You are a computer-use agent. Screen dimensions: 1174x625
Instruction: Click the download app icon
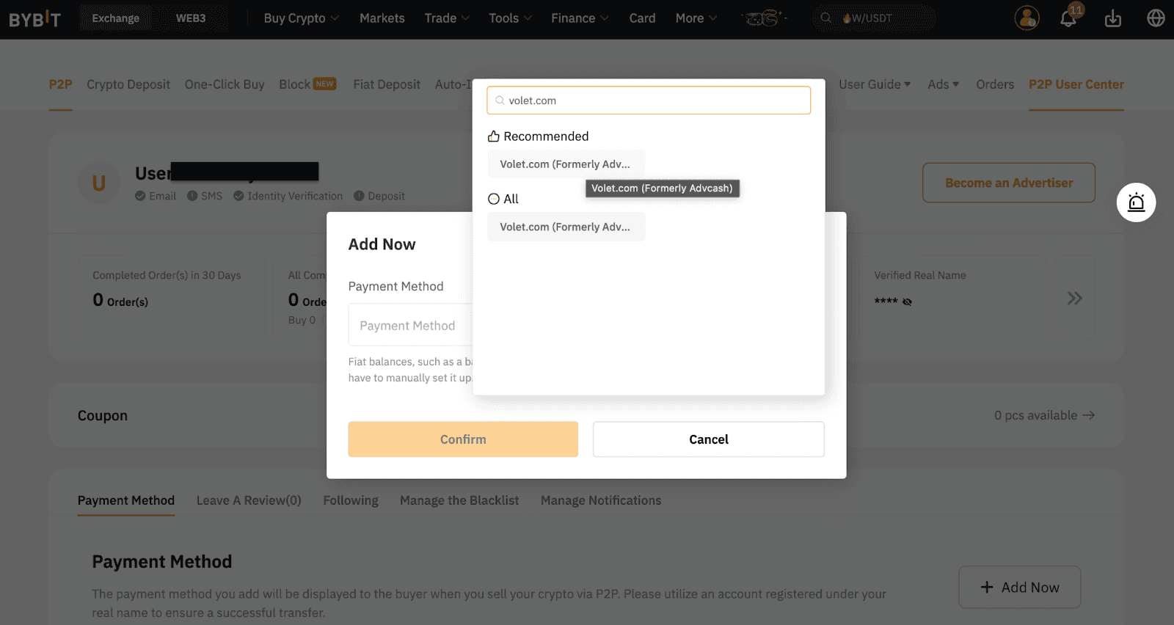(1113, 18)
